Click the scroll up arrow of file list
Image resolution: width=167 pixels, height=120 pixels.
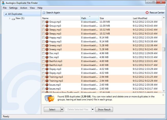[164, 18]
